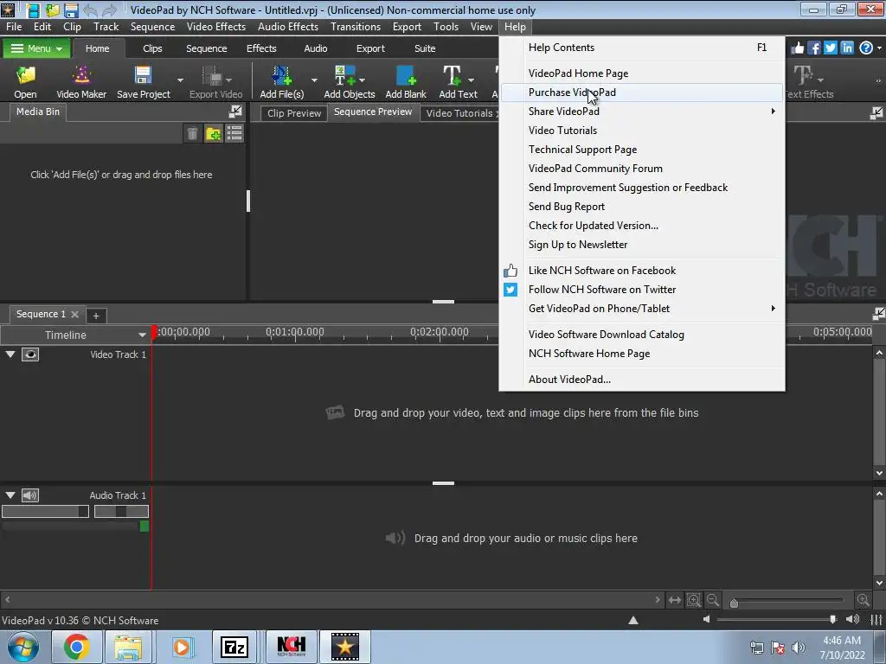Open the Save Project dropdown arrow
The width and height of the screenshot is (886, 664).
coord(180,80)
